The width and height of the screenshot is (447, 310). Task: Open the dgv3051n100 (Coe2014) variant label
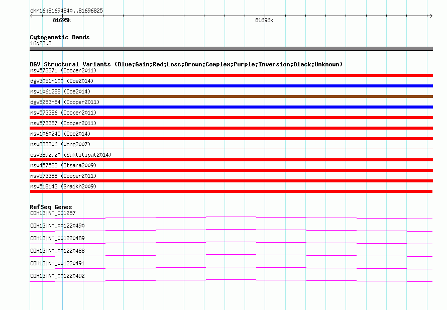[x=62, y=81]
